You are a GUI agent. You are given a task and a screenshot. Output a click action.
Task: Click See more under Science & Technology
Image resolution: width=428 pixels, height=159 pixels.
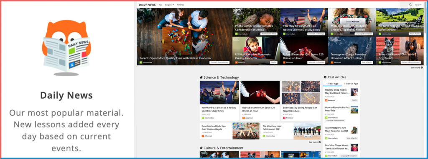pyautogui.click(x=314, y=142)
